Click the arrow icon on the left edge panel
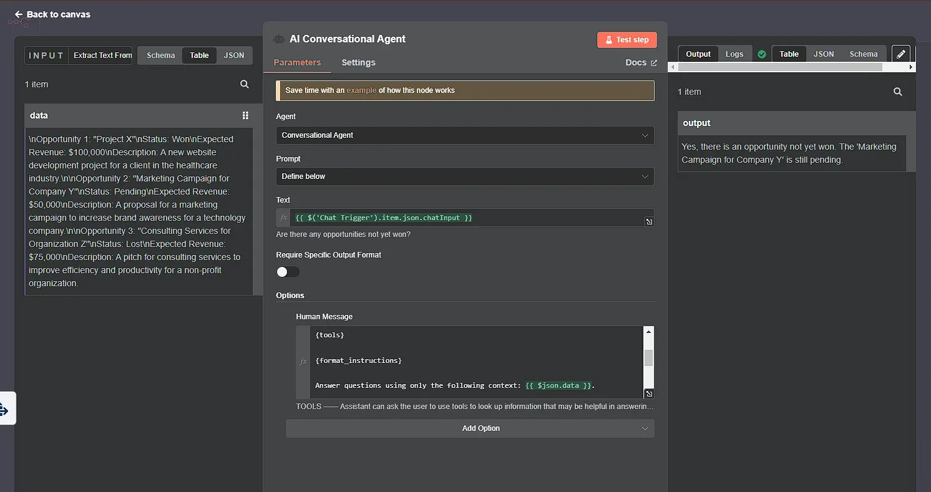The width and height of the screenshot is (931, 492). click(6, 408)
